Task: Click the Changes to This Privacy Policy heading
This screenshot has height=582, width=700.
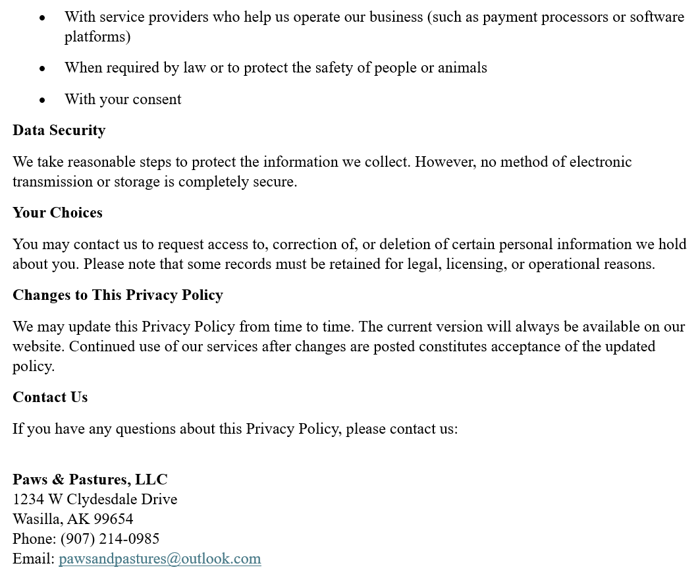Action: pyautogui.click(x=118, y=295)
